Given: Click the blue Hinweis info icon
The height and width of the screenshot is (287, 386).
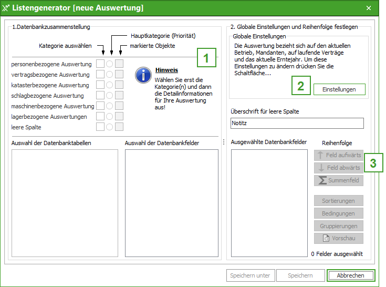Looking at the screenshot, I should pos(143,75).
